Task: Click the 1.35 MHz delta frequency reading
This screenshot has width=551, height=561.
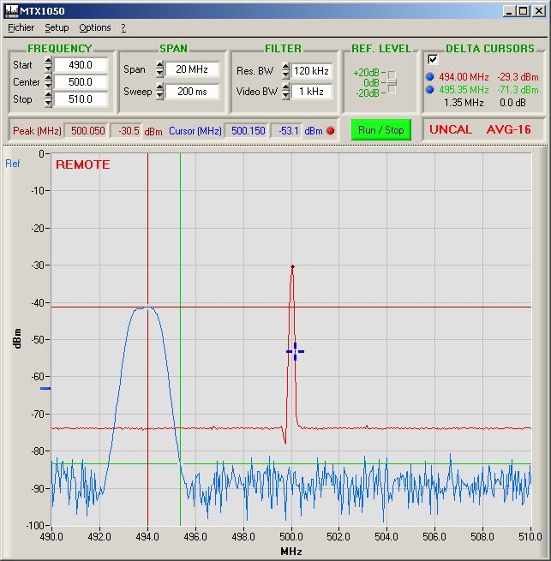Action: point(464,103)
